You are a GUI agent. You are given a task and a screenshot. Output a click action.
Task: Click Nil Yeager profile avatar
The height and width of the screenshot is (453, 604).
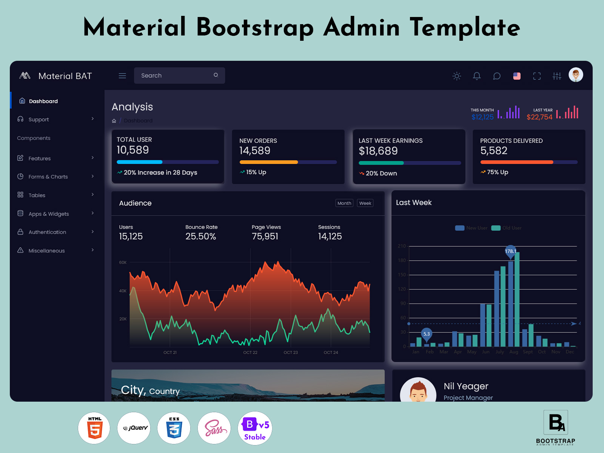click(418, 390)
